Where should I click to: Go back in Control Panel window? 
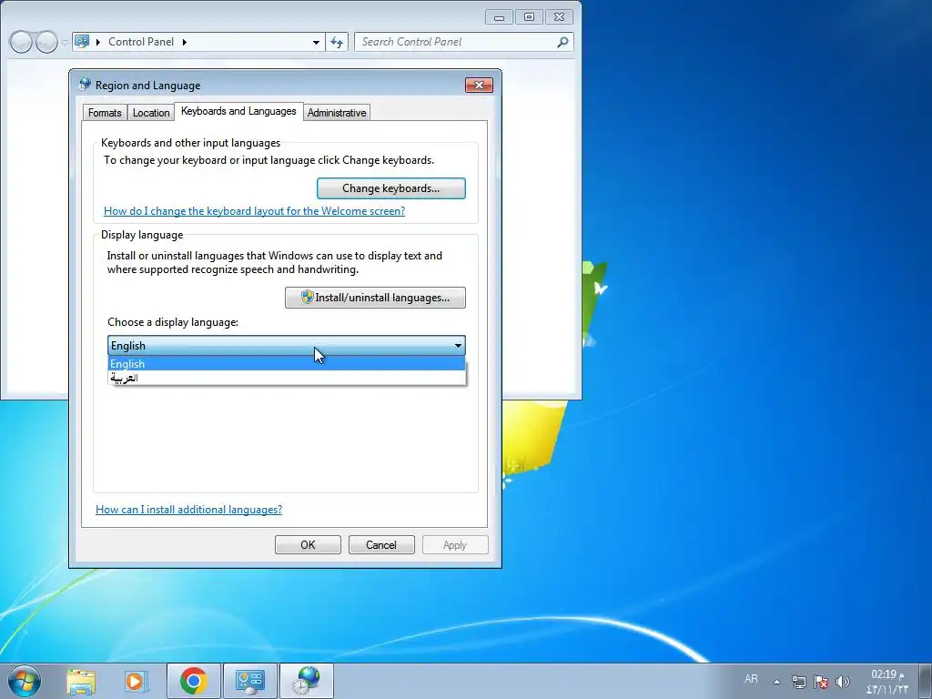coord(21,42)
